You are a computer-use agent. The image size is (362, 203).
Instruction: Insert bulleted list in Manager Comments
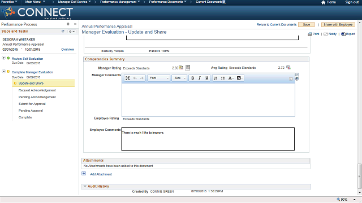223,78
